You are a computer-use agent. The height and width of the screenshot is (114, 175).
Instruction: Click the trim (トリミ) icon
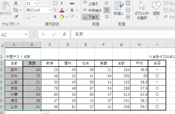[166, 17]
